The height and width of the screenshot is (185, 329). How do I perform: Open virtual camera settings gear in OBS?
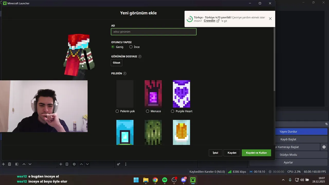click(x=324, y=147)
